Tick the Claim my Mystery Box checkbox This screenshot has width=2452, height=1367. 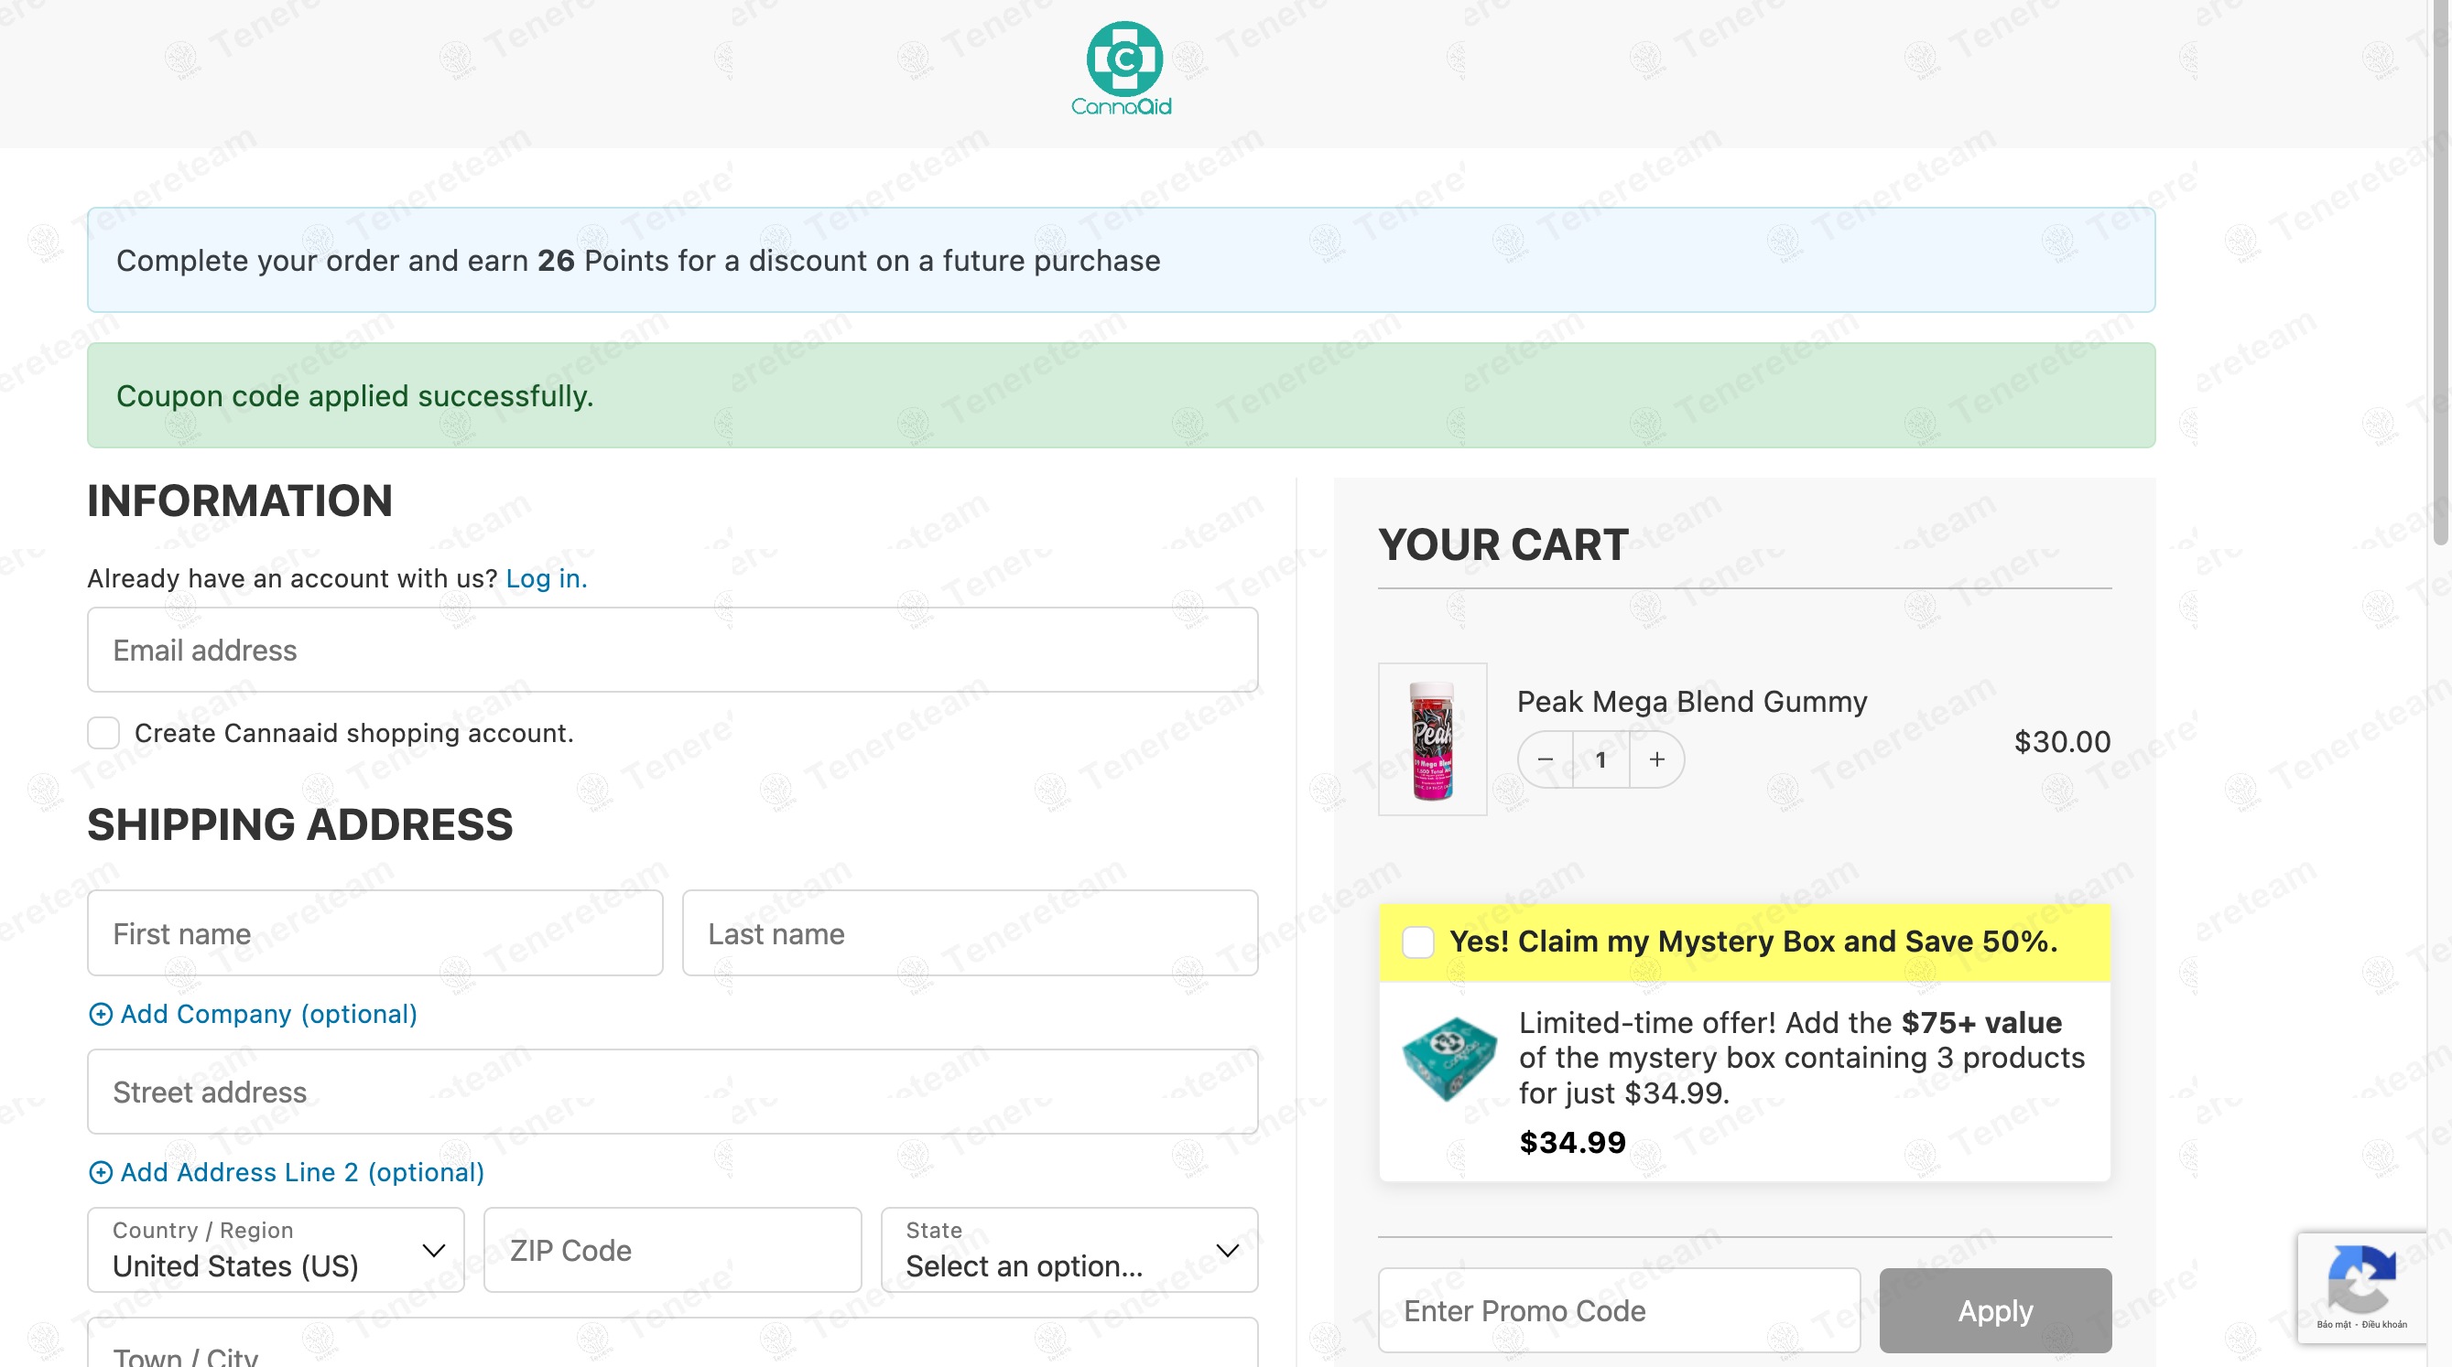(1417, 942)
